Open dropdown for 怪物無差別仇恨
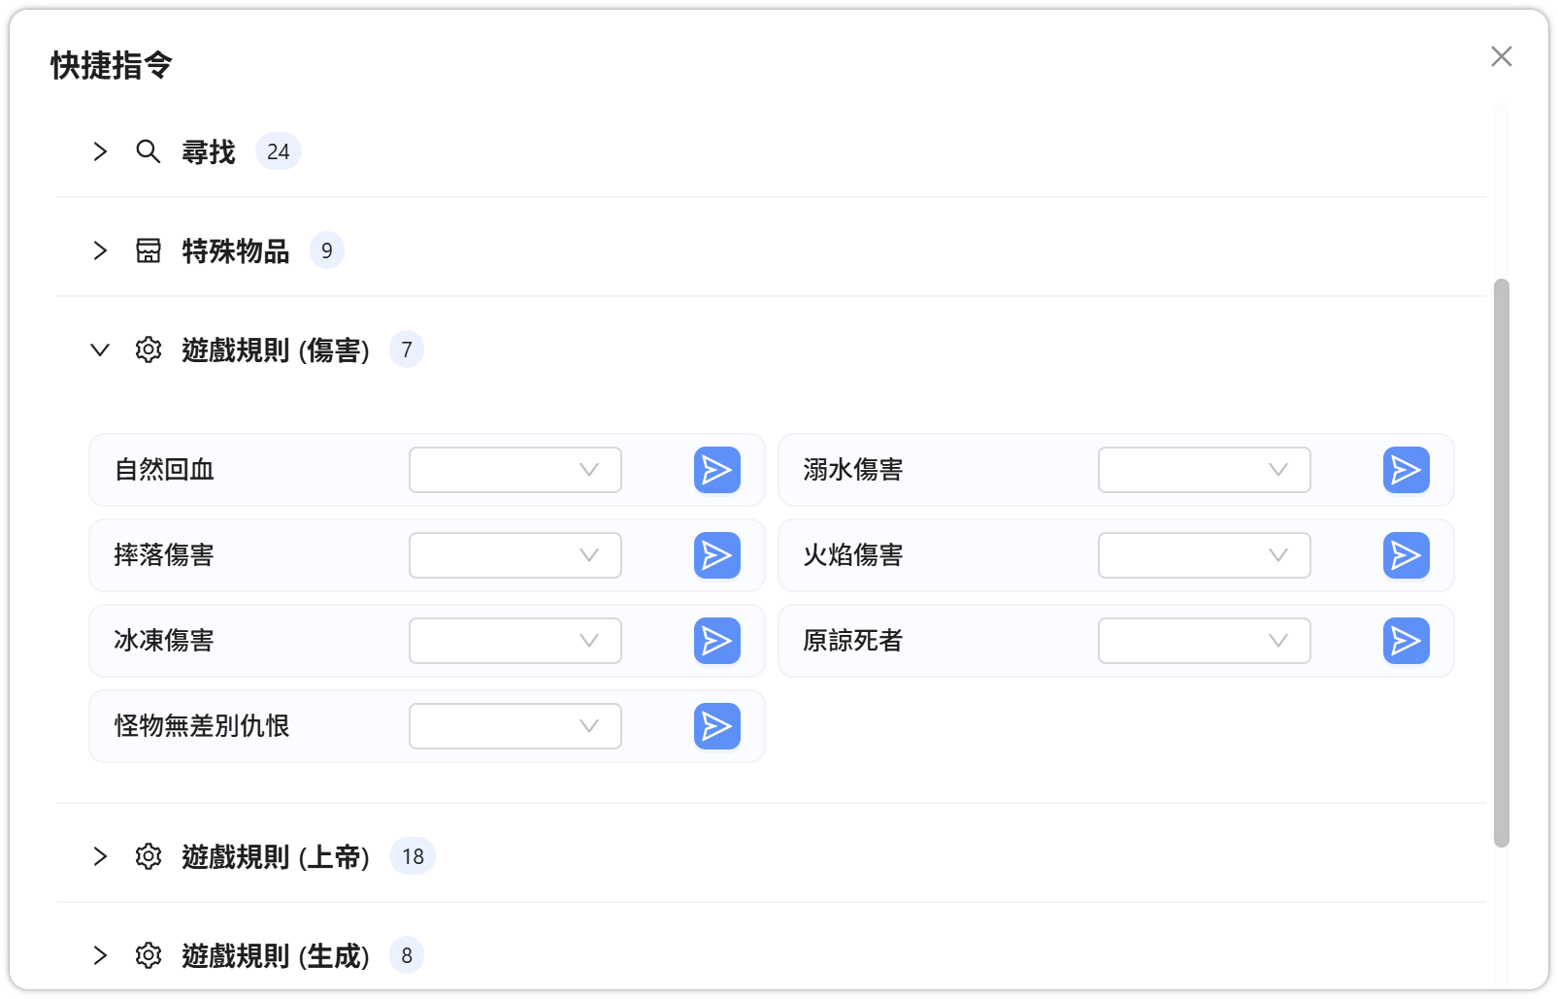Screen dimensions: 1558x999 click(514, 726)
